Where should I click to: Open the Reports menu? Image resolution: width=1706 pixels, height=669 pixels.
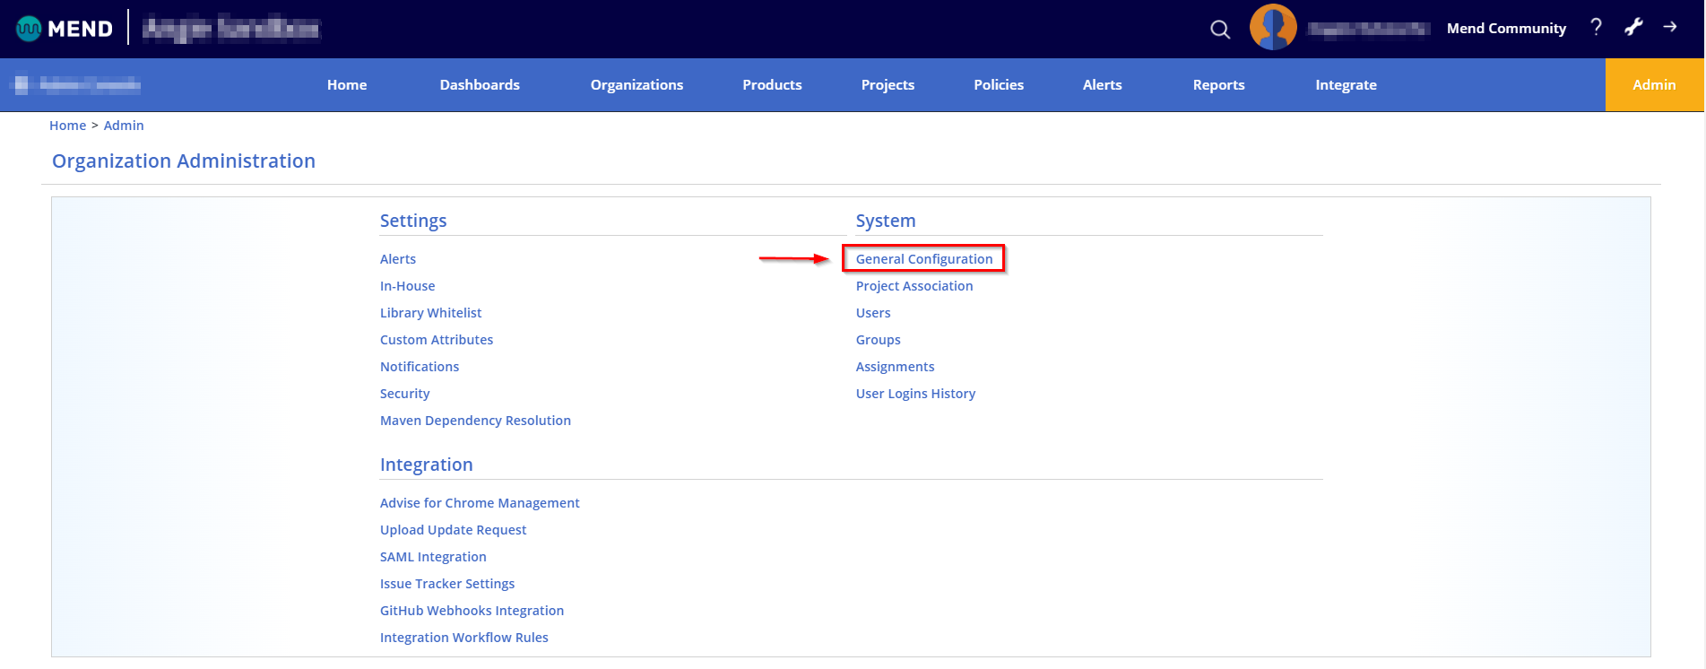pos(1218,85)
